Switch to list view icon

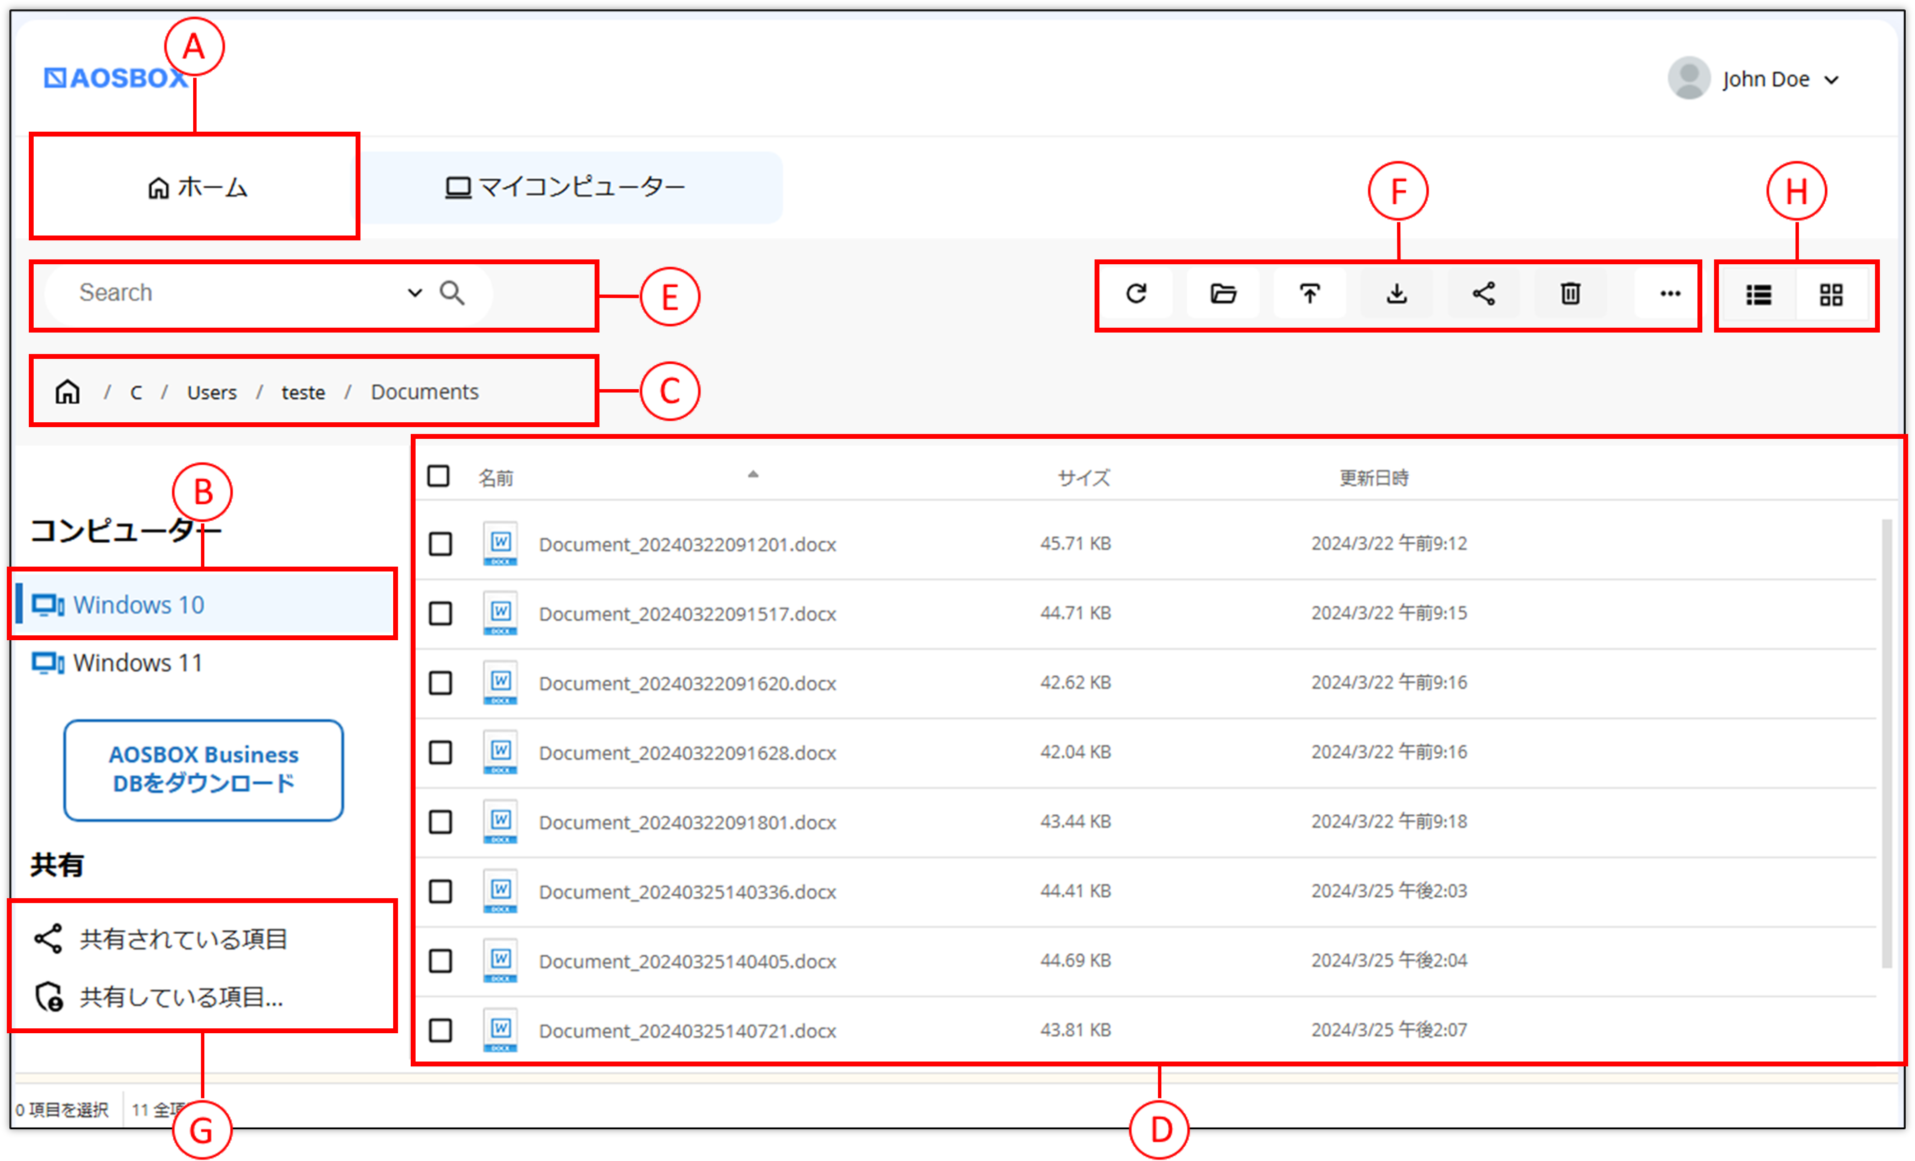[1759, 295]
